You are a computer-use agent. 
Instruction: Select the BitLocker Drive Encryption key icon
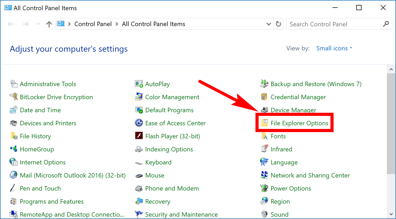click(x=13, y=97)
